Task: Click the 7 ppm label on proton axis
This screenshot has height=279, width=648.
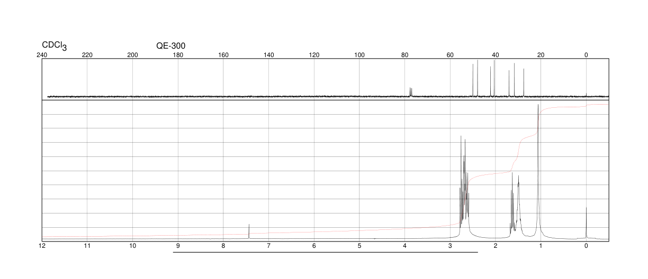Action: (x=269, y=246)
